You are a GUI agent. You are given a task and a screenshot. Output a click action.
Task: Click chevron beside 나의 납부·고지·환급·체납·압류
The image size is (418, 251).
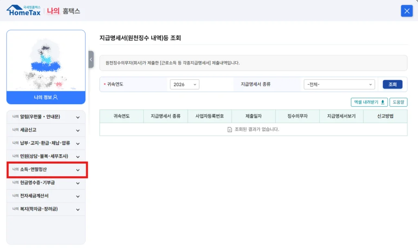point(78,144)
